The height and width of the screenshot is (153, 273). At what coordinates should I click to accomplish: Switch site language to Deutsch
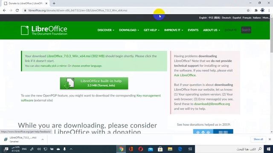click(x=226, y=18)
